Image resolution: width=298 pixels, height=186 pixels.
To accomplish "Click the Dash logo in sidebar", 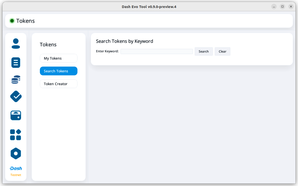I will click(x=16, y=168).
